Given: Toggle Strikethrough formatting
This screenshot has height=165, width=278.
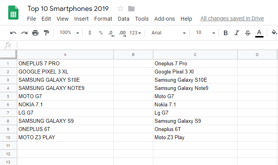Looking at the screenshot, I should point(248,33).
